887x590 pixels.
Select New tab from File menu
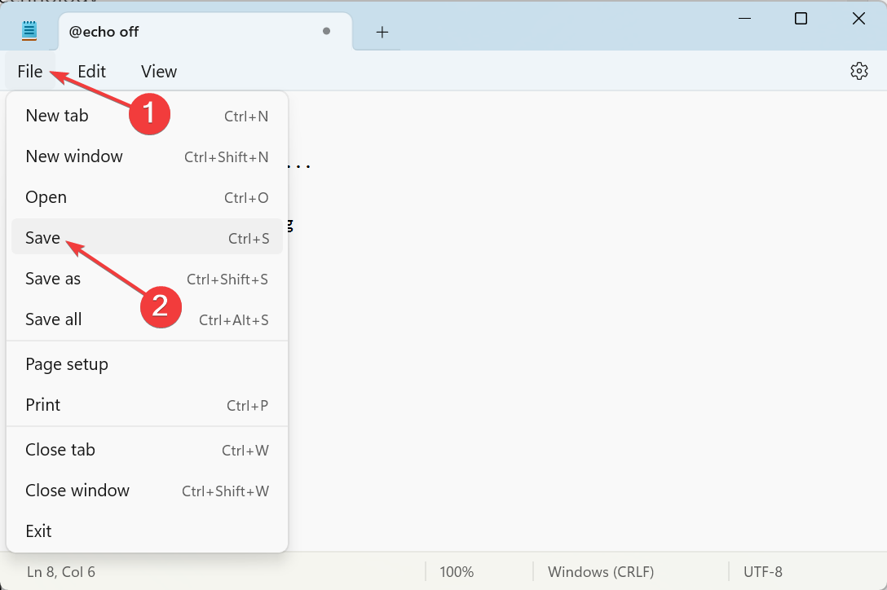pos(57,116)
